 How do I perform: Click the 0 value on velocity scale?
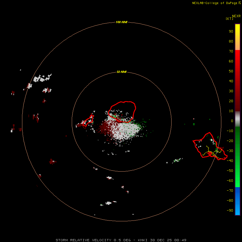(232, 121)
